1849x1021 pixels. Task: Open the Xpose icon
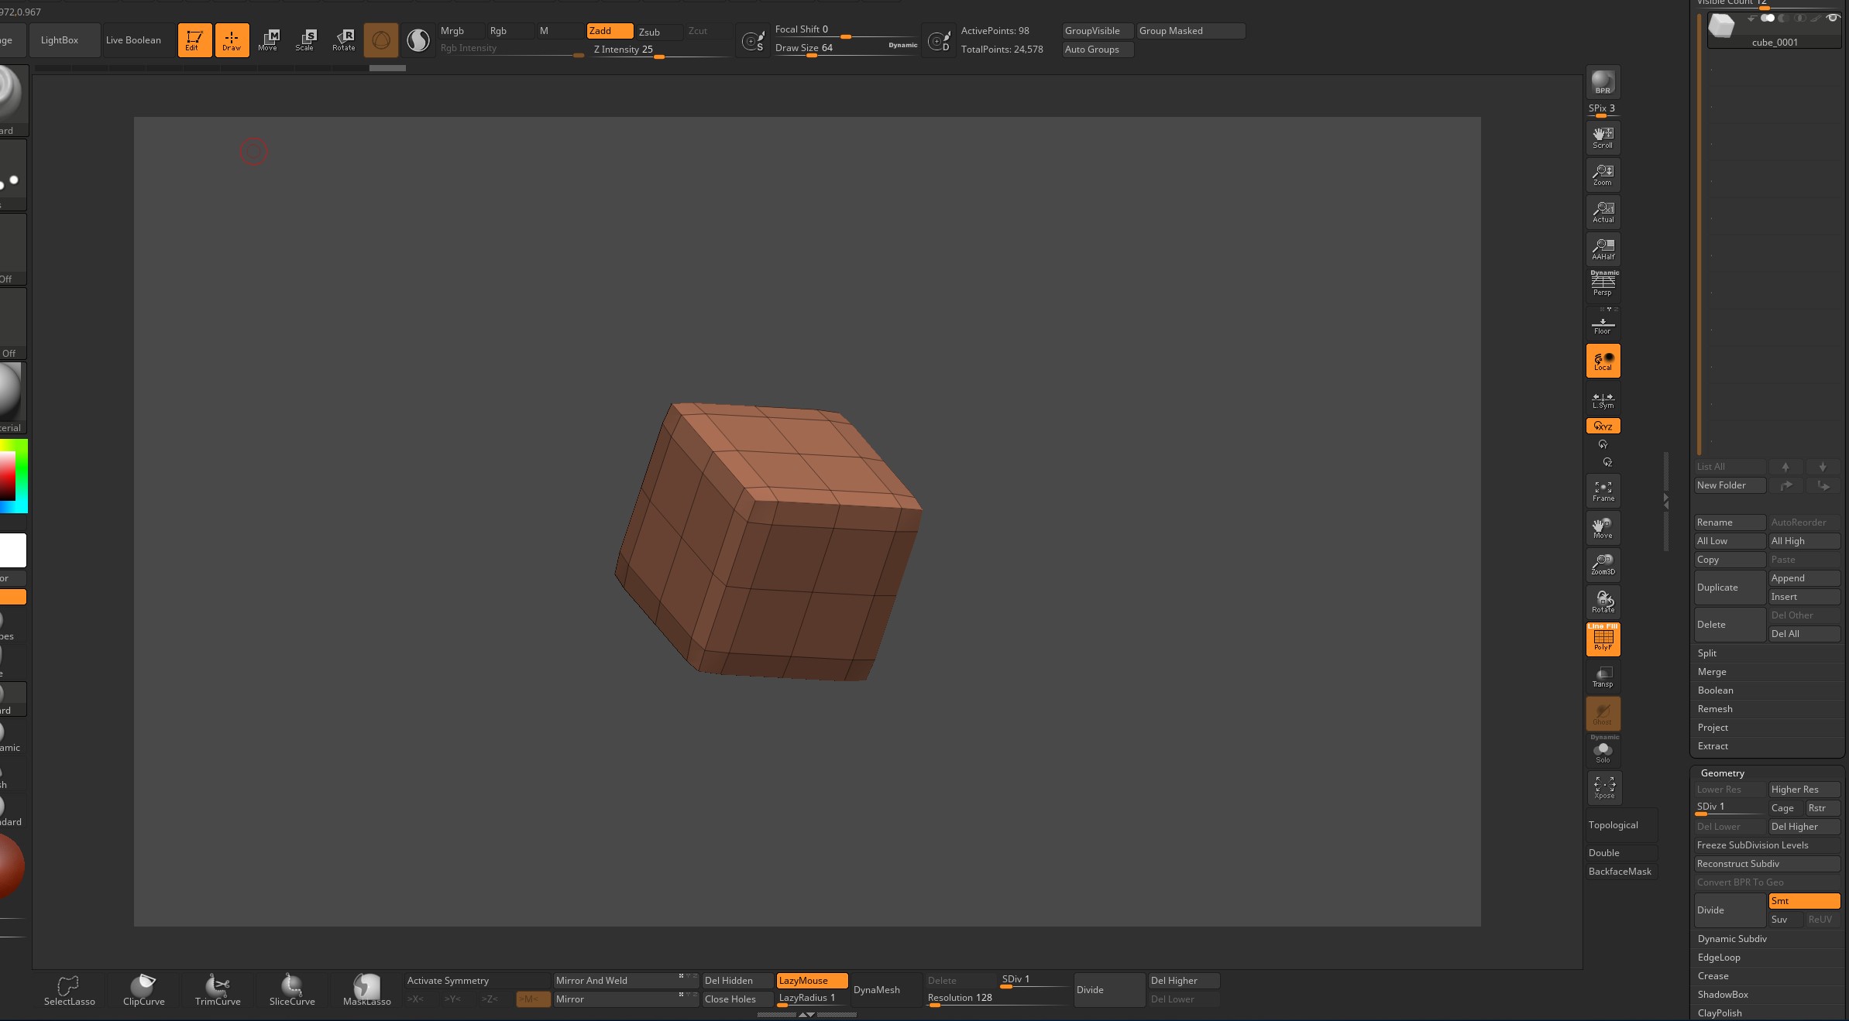1603,788
